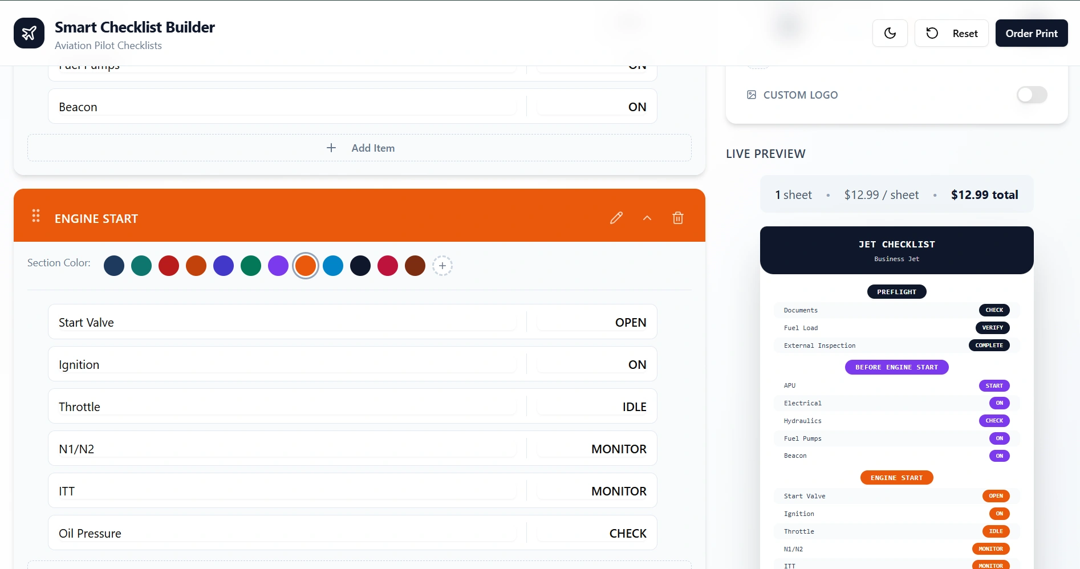The width and height of the screenshot is (1080, 569).
Task: Open the dark mode toggle icon
Action: pos(890,33)
